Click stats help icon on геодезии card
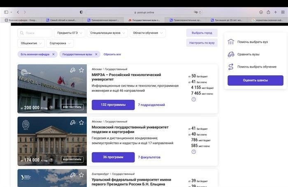This screenshot has height=187, width=288. (194, 152)
